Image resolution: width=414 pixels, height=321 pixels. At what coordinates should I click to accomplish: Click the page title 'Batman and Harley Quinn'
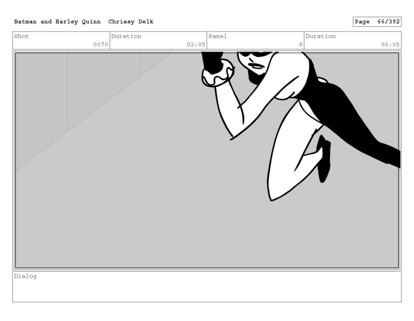pyautogui.click(x=57, y=22)
